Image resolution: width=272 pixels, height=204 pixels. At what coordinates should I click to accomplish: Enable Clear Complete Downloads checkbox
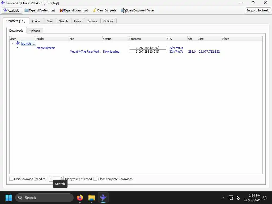click(x=95, y=179)
